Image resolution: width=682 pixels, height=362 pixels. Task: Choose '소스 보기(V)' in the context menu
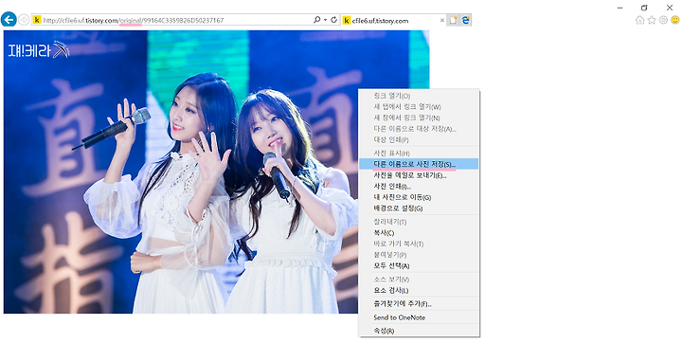pyautogui.click(x=419, y=280)
